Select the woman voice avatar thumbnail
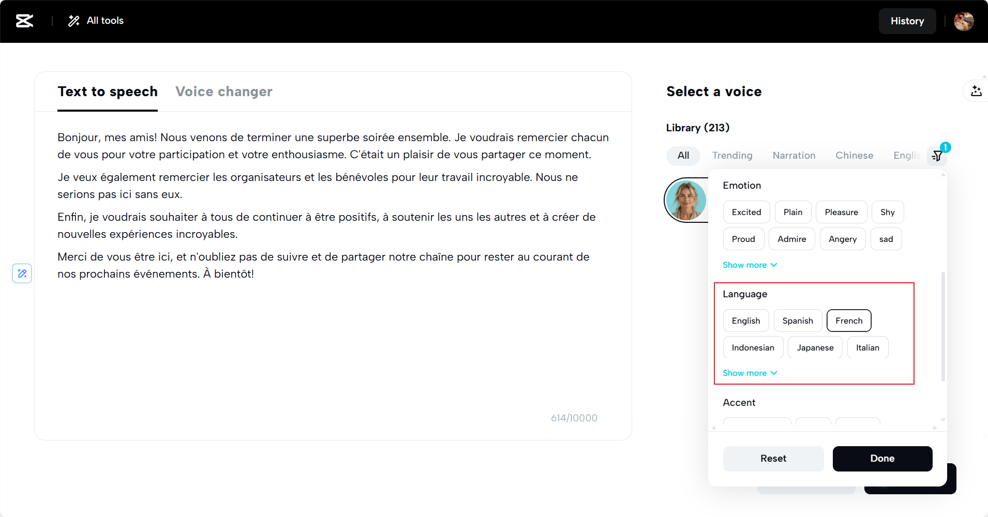Viewport: 988px width, 517px height. point(686,200)
